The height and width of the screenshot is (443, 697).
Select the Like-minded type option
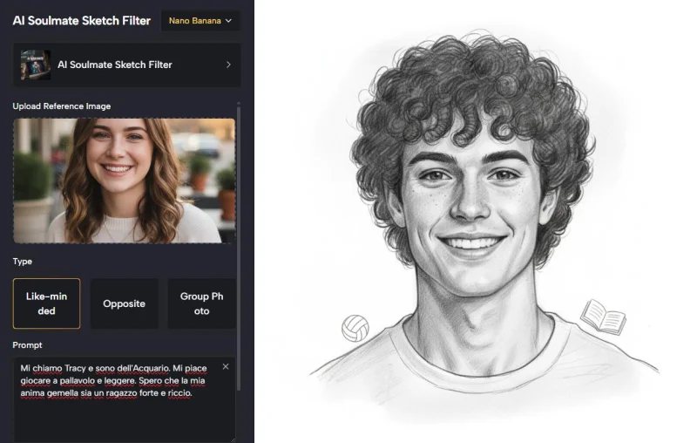(x=47, y=303)
